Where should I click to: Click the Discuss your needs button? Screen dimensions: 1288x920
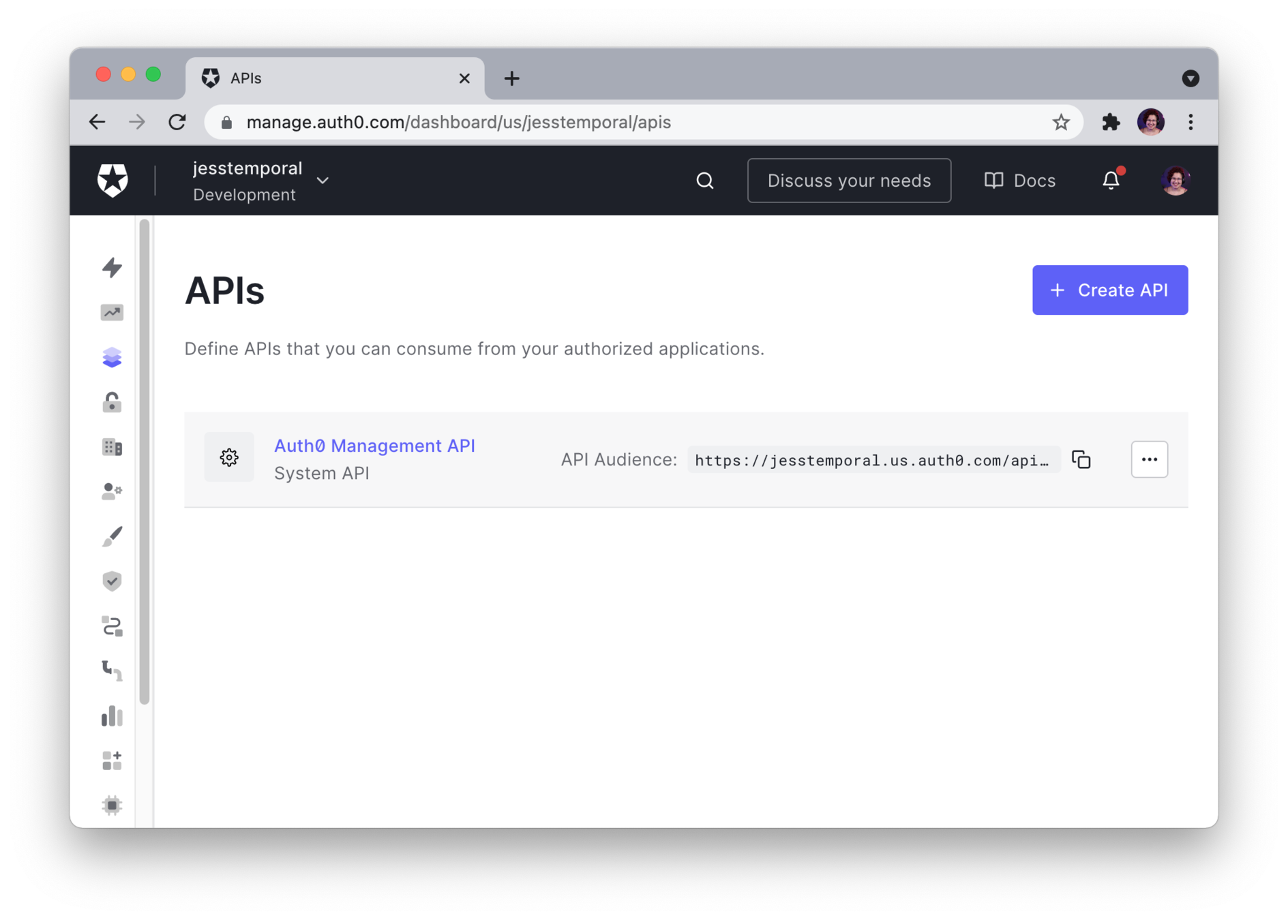point(849,181)
